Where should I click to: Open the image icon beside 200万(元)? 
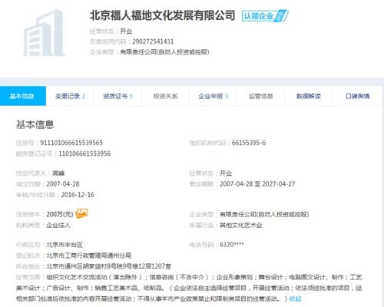coord(81,213)
